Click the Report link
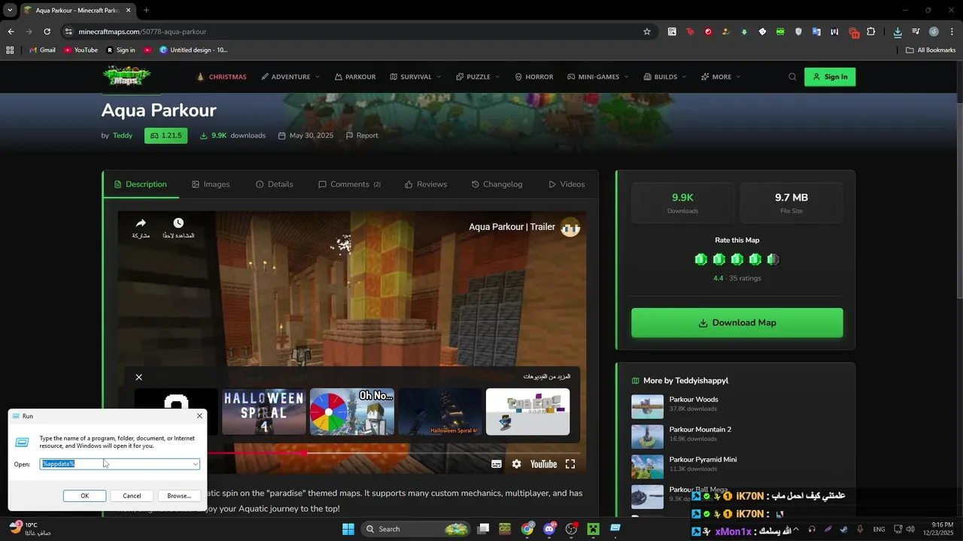The height and width of the screenshot is (541, 963). tap(362, 135)
